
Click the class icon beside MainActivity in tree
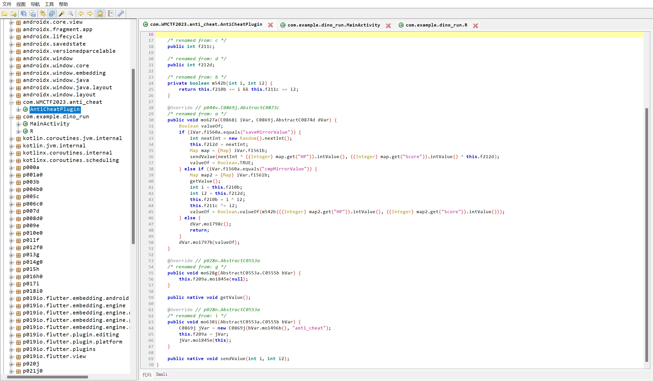26,124
